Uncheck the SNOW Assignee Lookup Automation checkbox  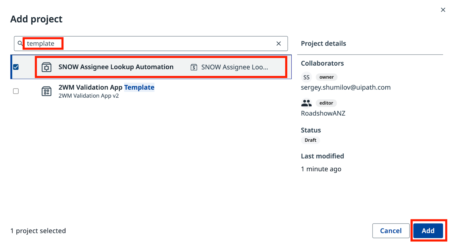16,67
